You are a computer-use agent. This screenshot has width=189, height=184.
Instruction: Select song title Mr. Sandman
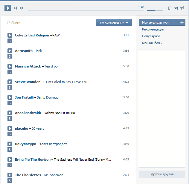[x=54, y=175]
